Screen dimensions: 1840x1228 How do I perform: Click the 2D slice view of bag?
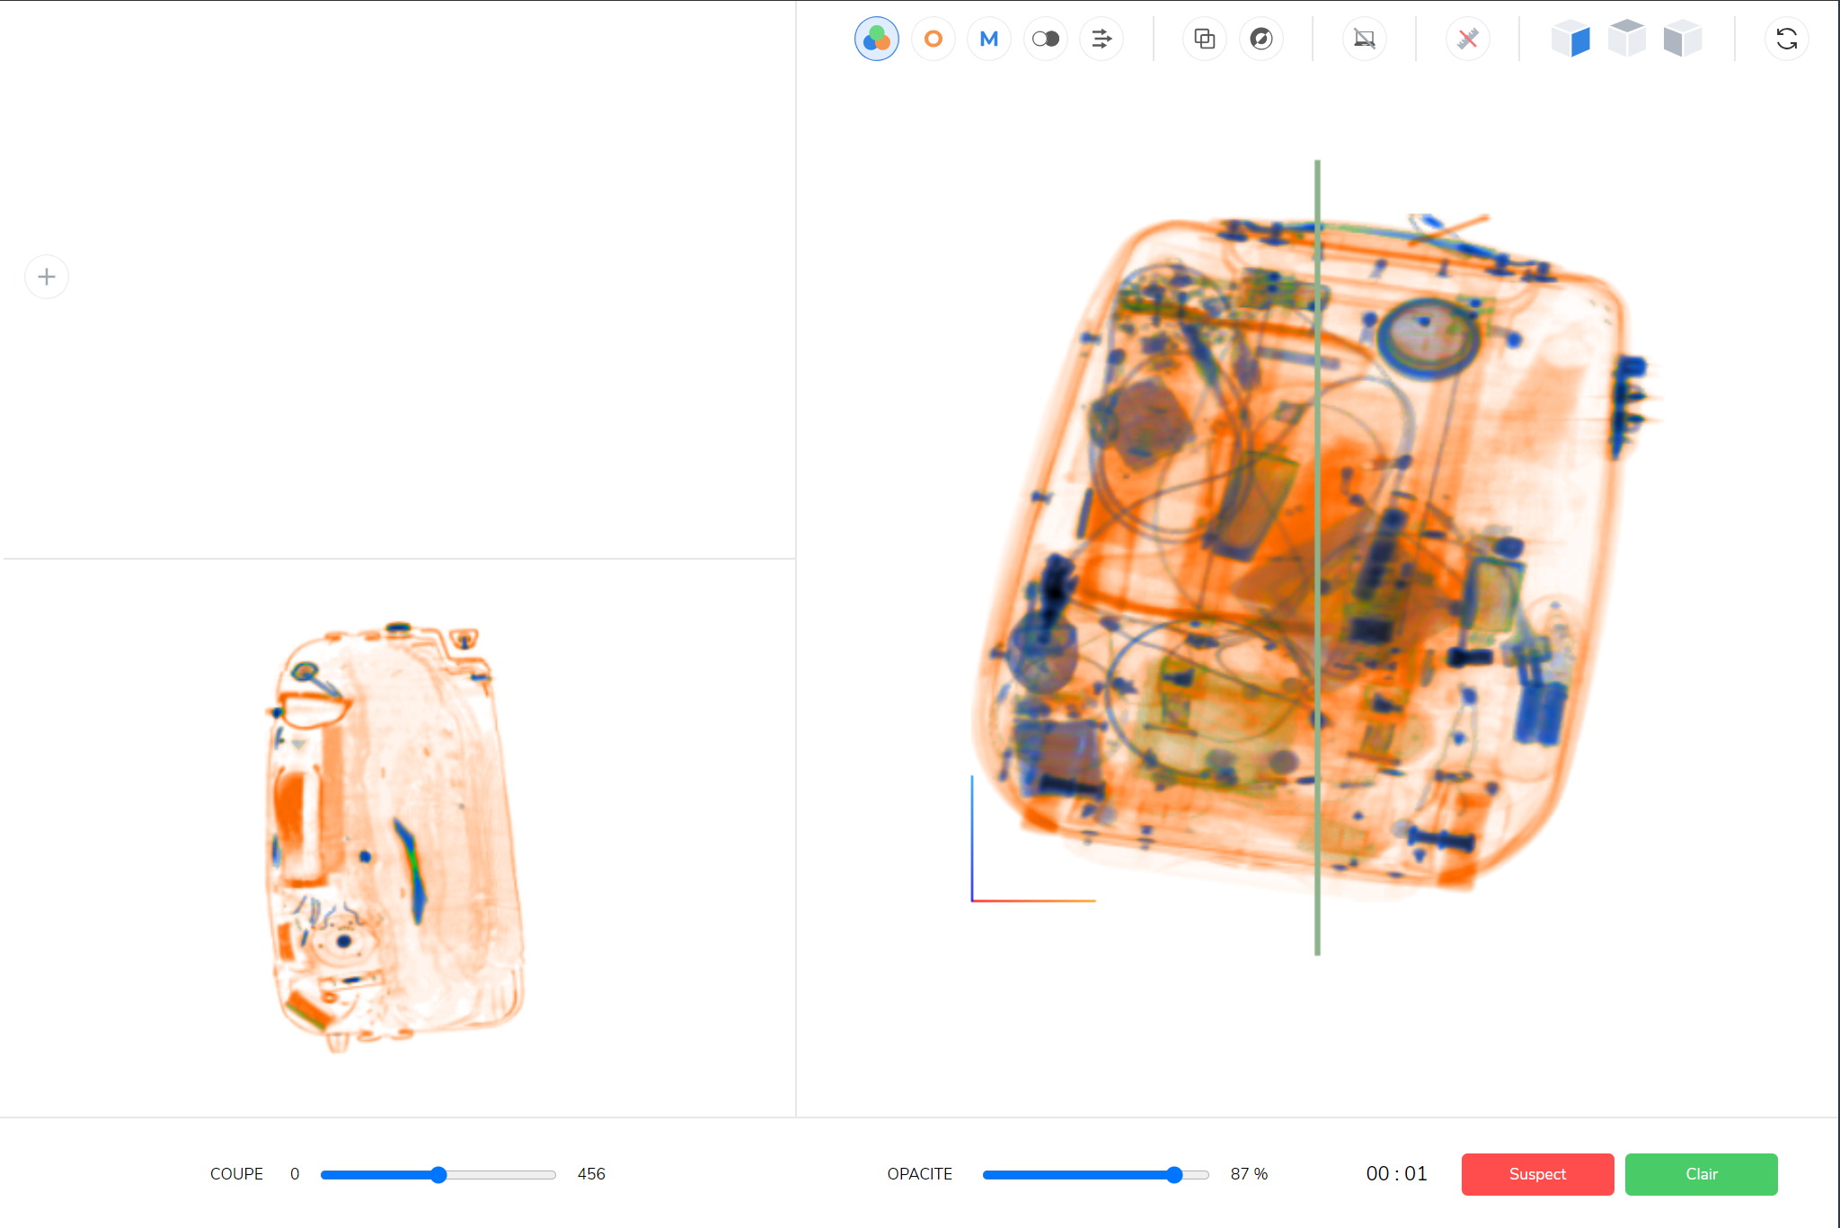point(395,835)
